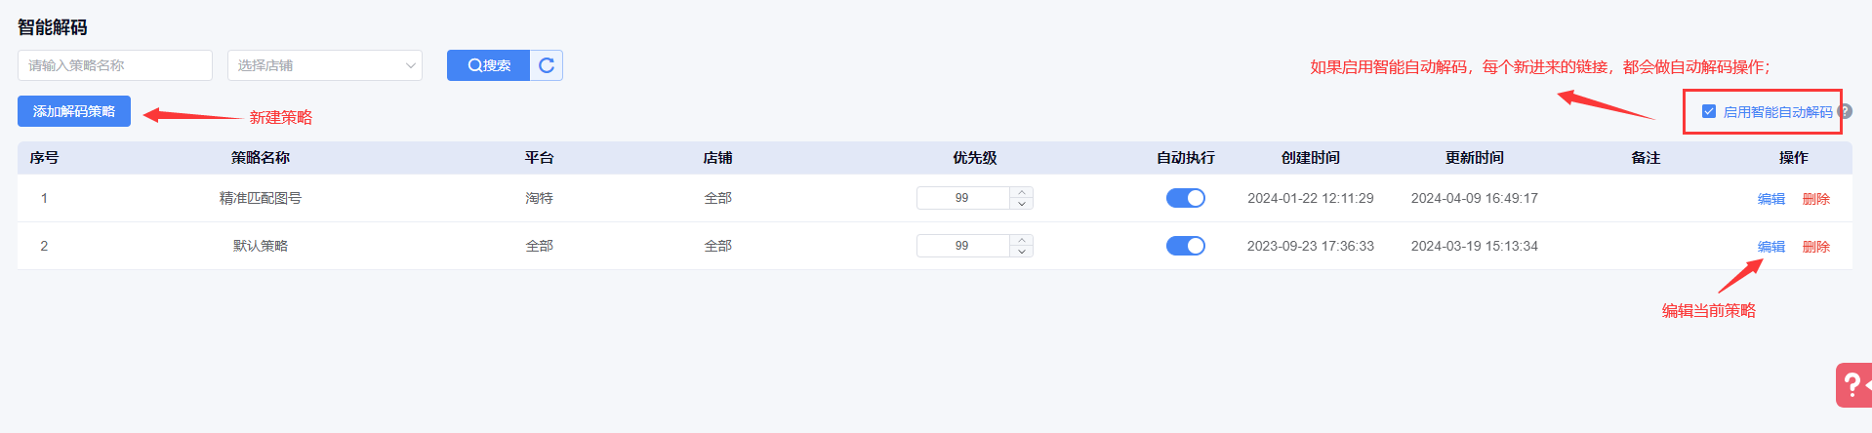The image size is (1872, 433).
Task: Delete the 精准匹配图号 strategy
Action: (1815, 199)
